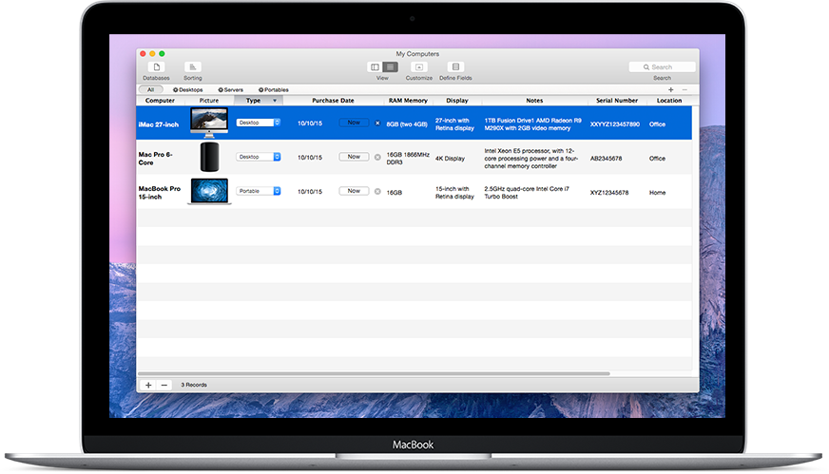Screen dimensions: 829x474
Task: Select the All filter tab
Action: [150, 90]
